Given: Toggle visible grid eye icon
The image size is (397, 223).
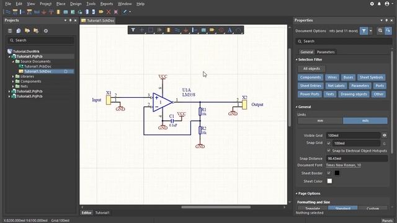Looking at the screenshot, I should pos(385,135).
